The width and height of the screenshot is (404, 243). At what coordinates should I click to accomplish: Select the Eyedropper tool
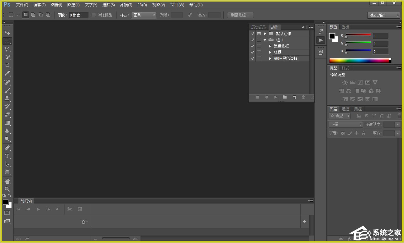(7, 74)
